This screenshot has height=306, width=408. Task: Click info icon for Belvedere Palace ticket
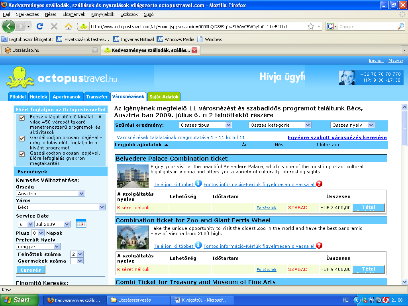point(198,183)
